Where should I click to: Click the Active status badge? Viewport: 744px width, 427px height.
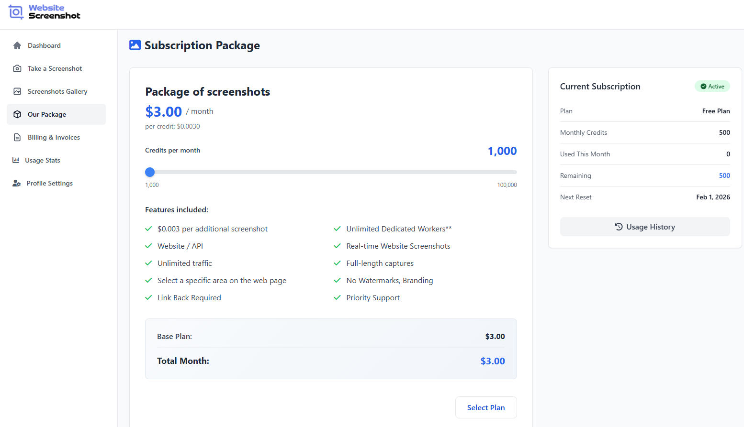(x=712, y=86)
